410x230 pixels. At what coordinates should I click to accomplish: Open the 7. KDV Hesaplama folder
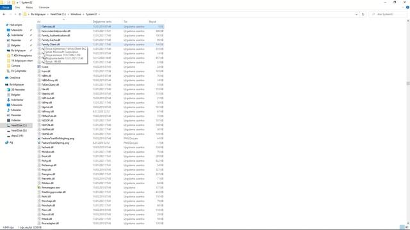[21, 56]
